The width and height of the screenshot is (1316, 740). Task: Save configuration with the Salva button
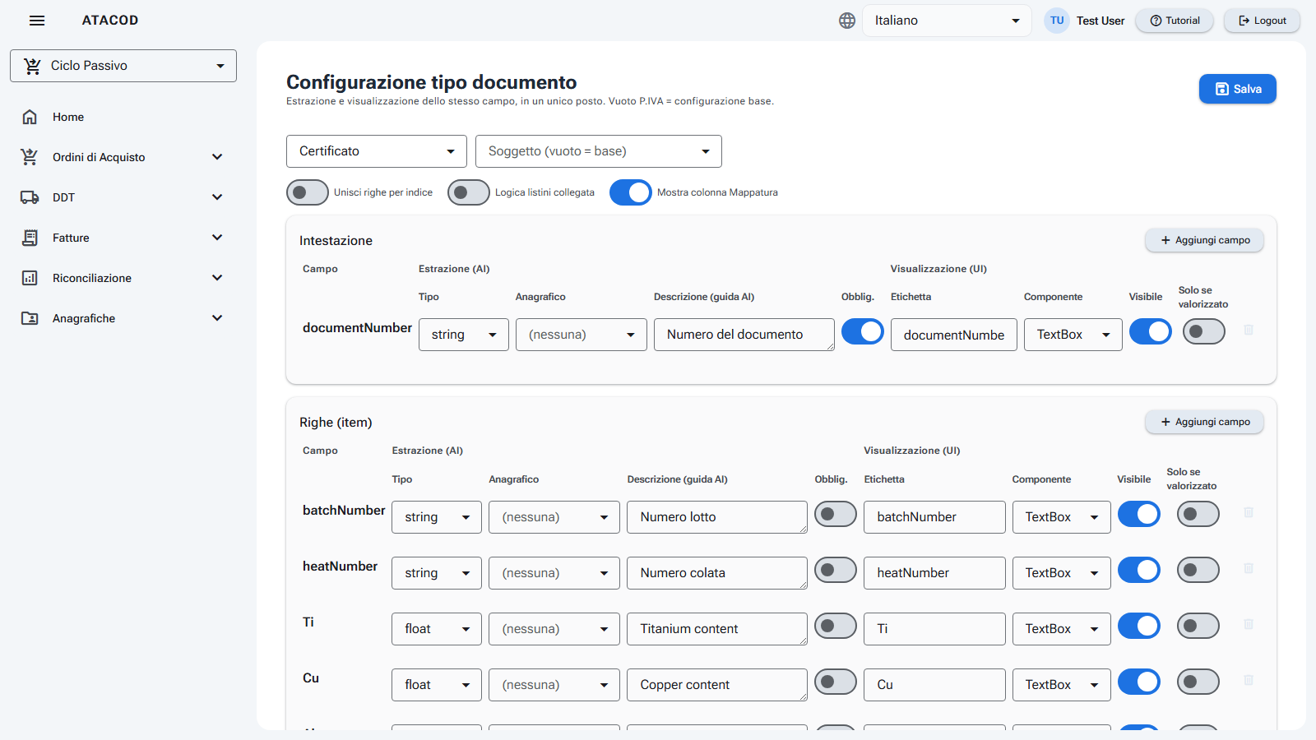click(x=1238, y=89)
